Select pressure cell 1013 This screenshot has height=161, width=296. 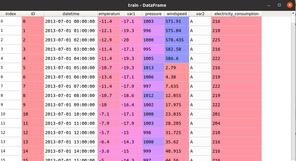pyautogui.click(x=153, y=68)
